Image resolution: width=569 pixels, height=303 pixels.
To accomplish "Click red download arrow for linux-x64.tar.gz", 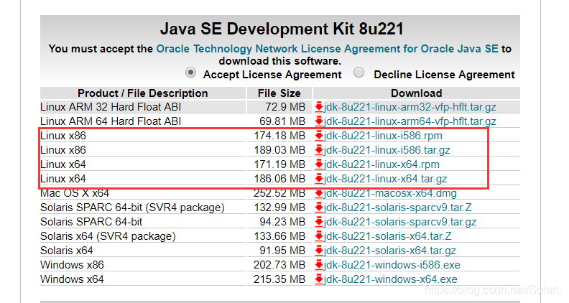I will coord(319,179).
